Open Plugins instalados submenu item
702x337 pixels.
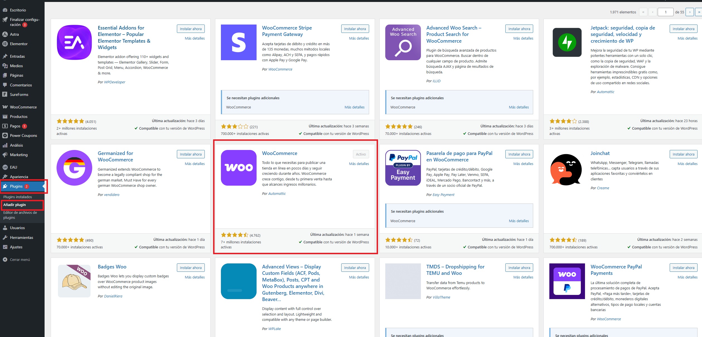pos(18,197)
